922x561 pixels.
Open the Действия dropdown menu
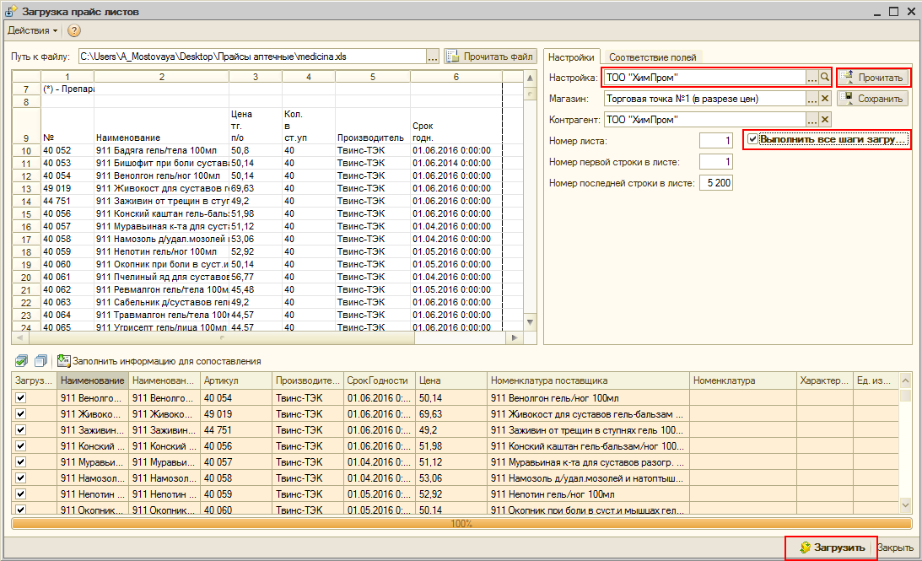(32, 30)
